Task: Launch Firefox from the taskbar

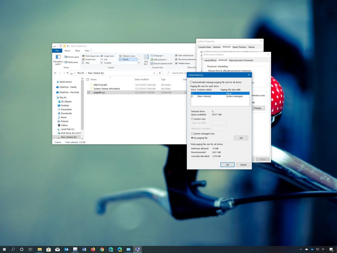Action: point(93,249)
